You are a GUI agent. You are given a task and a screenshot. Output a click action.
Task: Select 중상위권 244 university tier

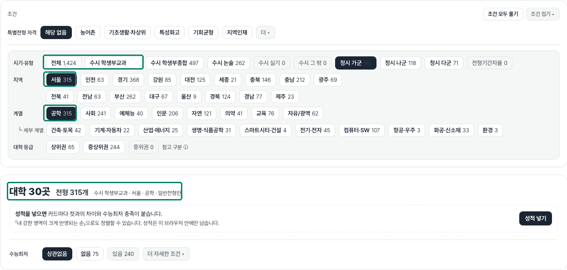pos(104,147)
